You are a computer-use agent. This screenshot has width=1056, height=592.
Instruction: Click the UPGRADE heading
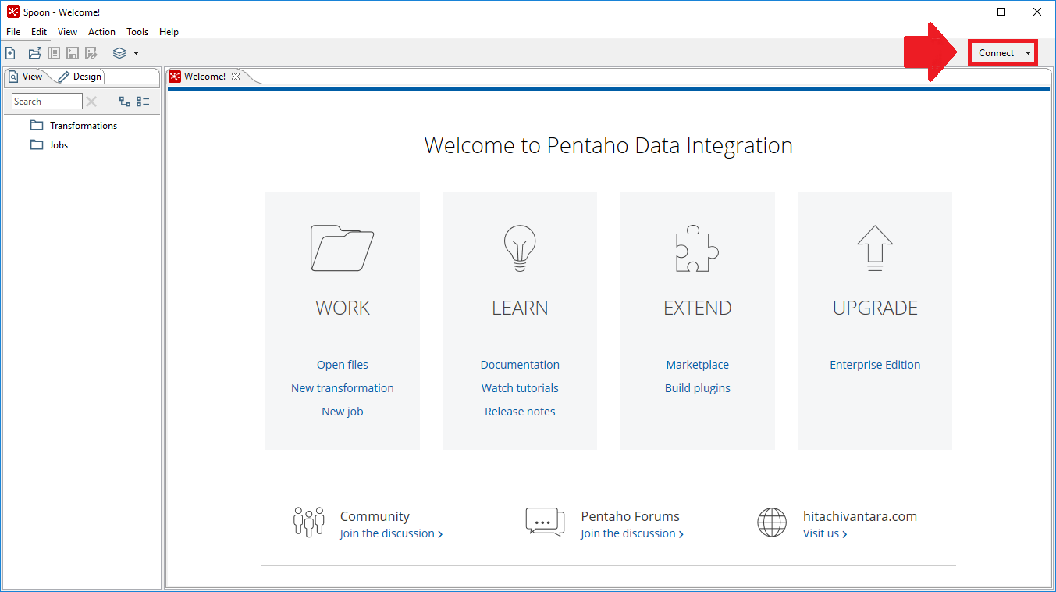(875, 308)
